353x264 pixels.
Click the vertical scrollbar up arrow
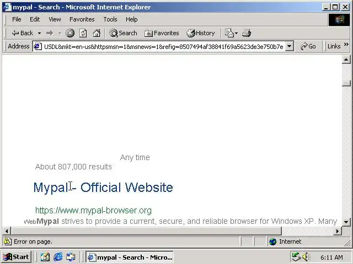point(346,59)
